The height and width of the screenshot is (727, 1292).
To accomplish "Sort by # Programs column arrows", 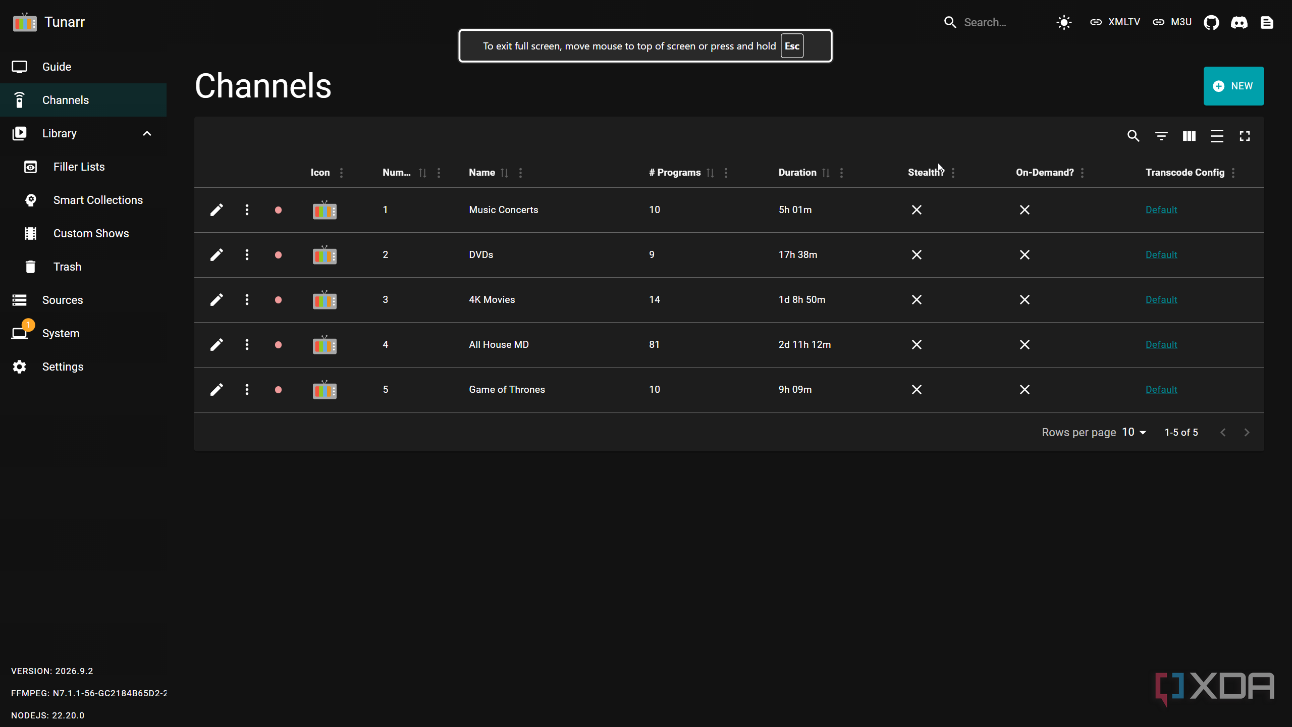I will click(x=710, y=173).
